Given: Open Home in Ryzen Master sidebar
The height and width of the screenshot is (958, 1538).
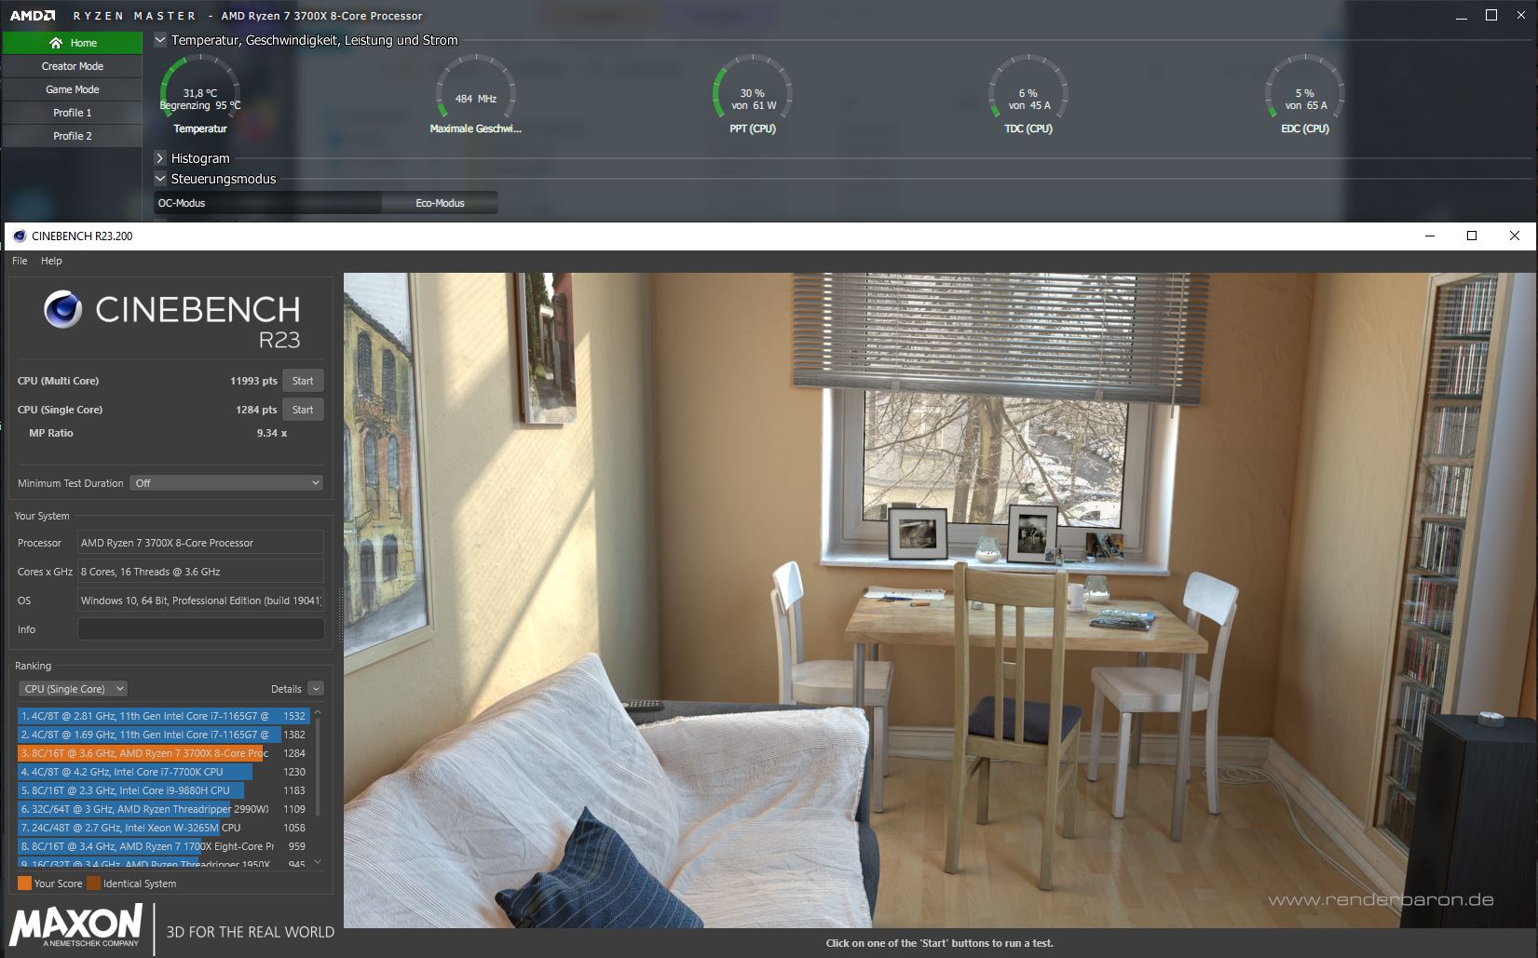Looking at the screenshot, I should [72, 43].
